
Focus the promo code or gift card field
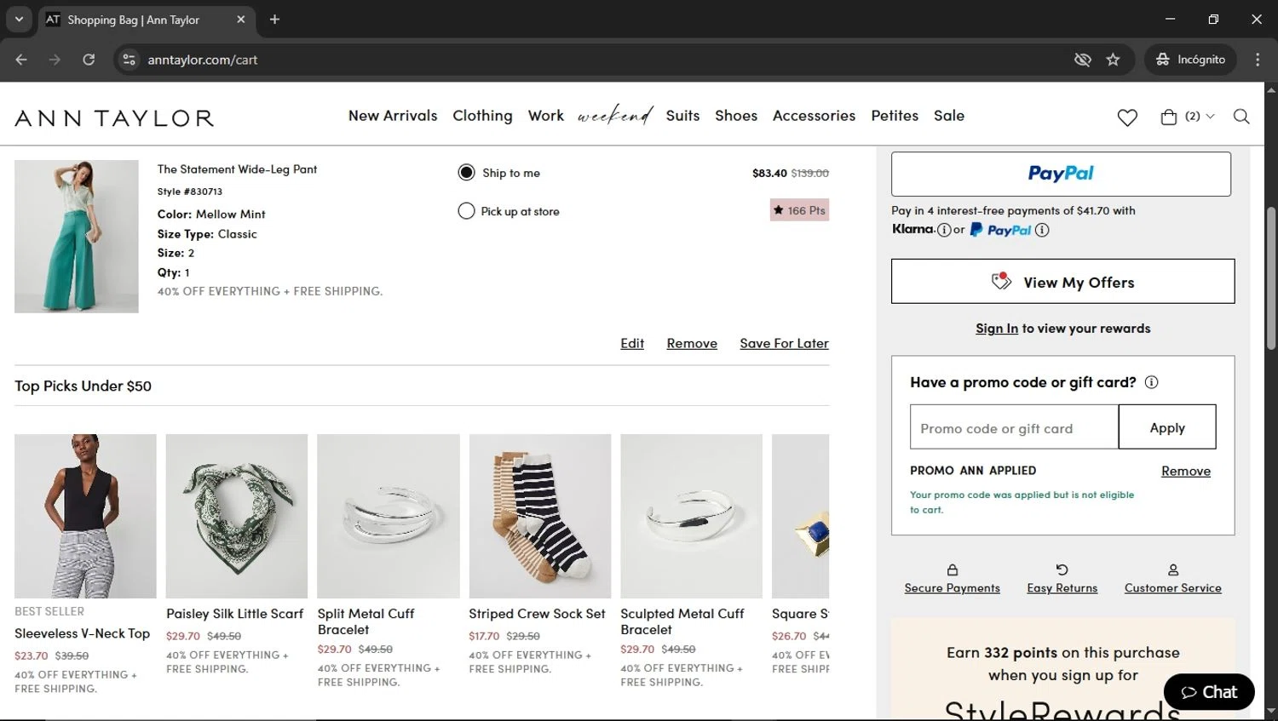coord(1014,427)
